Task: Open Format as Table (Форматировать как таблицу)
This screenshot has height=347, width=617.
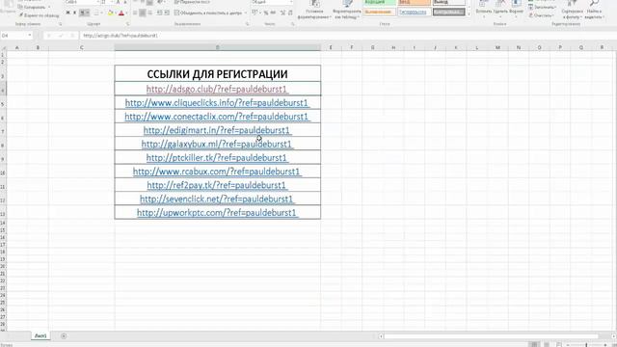Action: click(347, 10)
